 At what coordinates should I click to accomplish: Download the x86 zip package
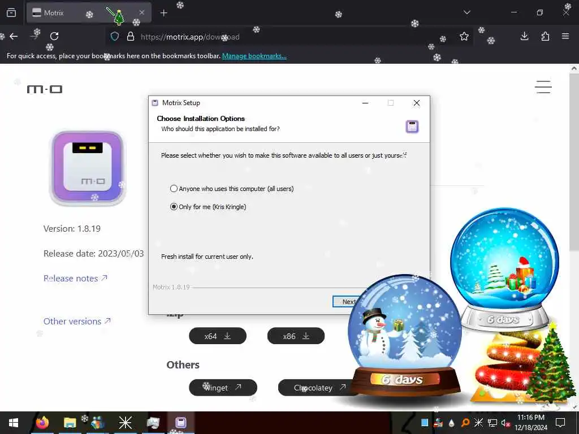click(296, 336)
